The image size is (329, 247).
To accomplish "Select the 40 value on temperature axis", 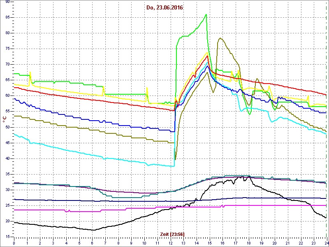I will click(x=7, y=158).
